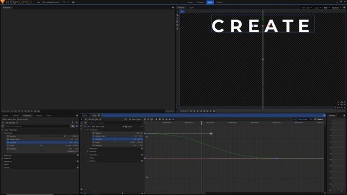Switch to the Home workspace tab
Viewport: 347px width, 195px height.
coord(190,2)
